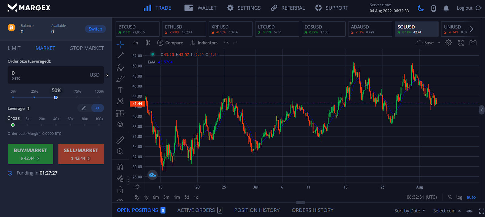Open the REFERRAL page
Image resolution: width=485 pixels, height=217 pixels.
point(288,8)
